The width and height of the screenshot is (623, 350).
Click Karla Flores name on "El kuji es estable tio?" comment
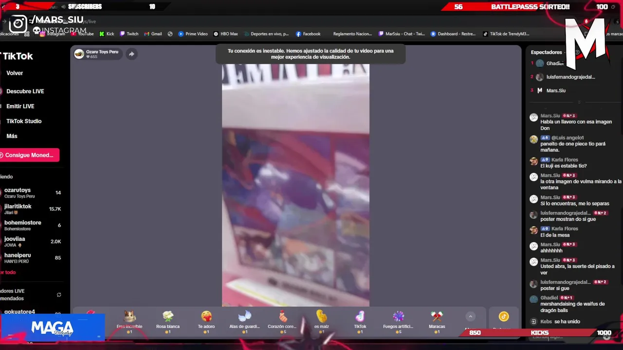pos(565,159)
